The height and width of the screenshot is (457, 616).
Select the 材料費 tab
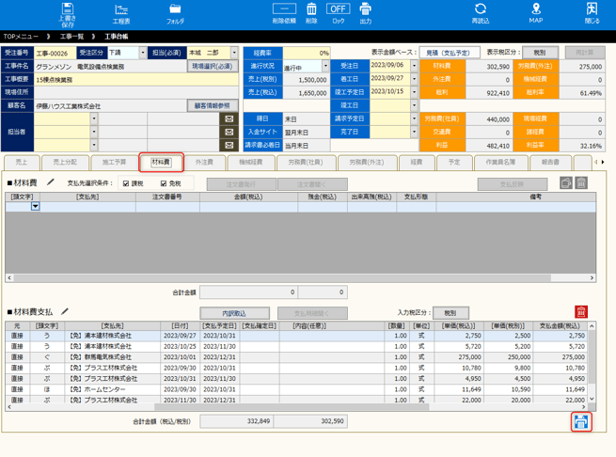(161, 163)
